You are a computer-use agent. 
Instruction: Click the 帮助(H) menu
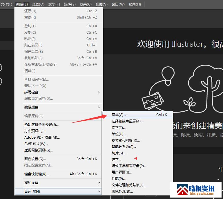tap(135, 4)
